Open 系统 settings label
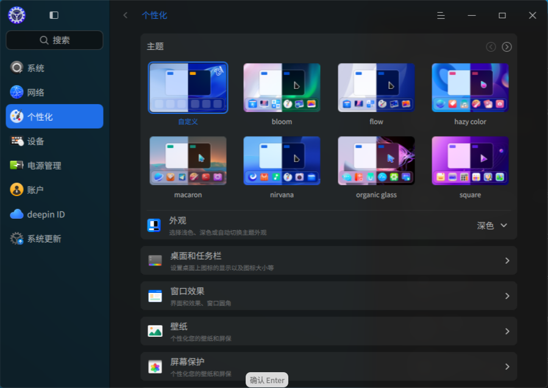 35,68
